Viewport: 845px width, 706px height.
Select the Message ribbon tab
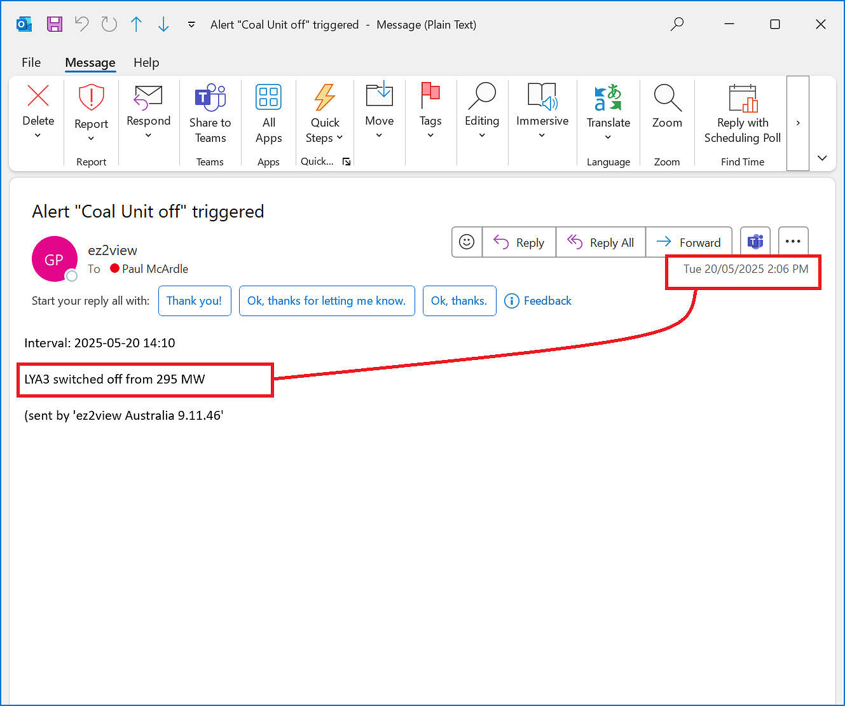point(90,62)
